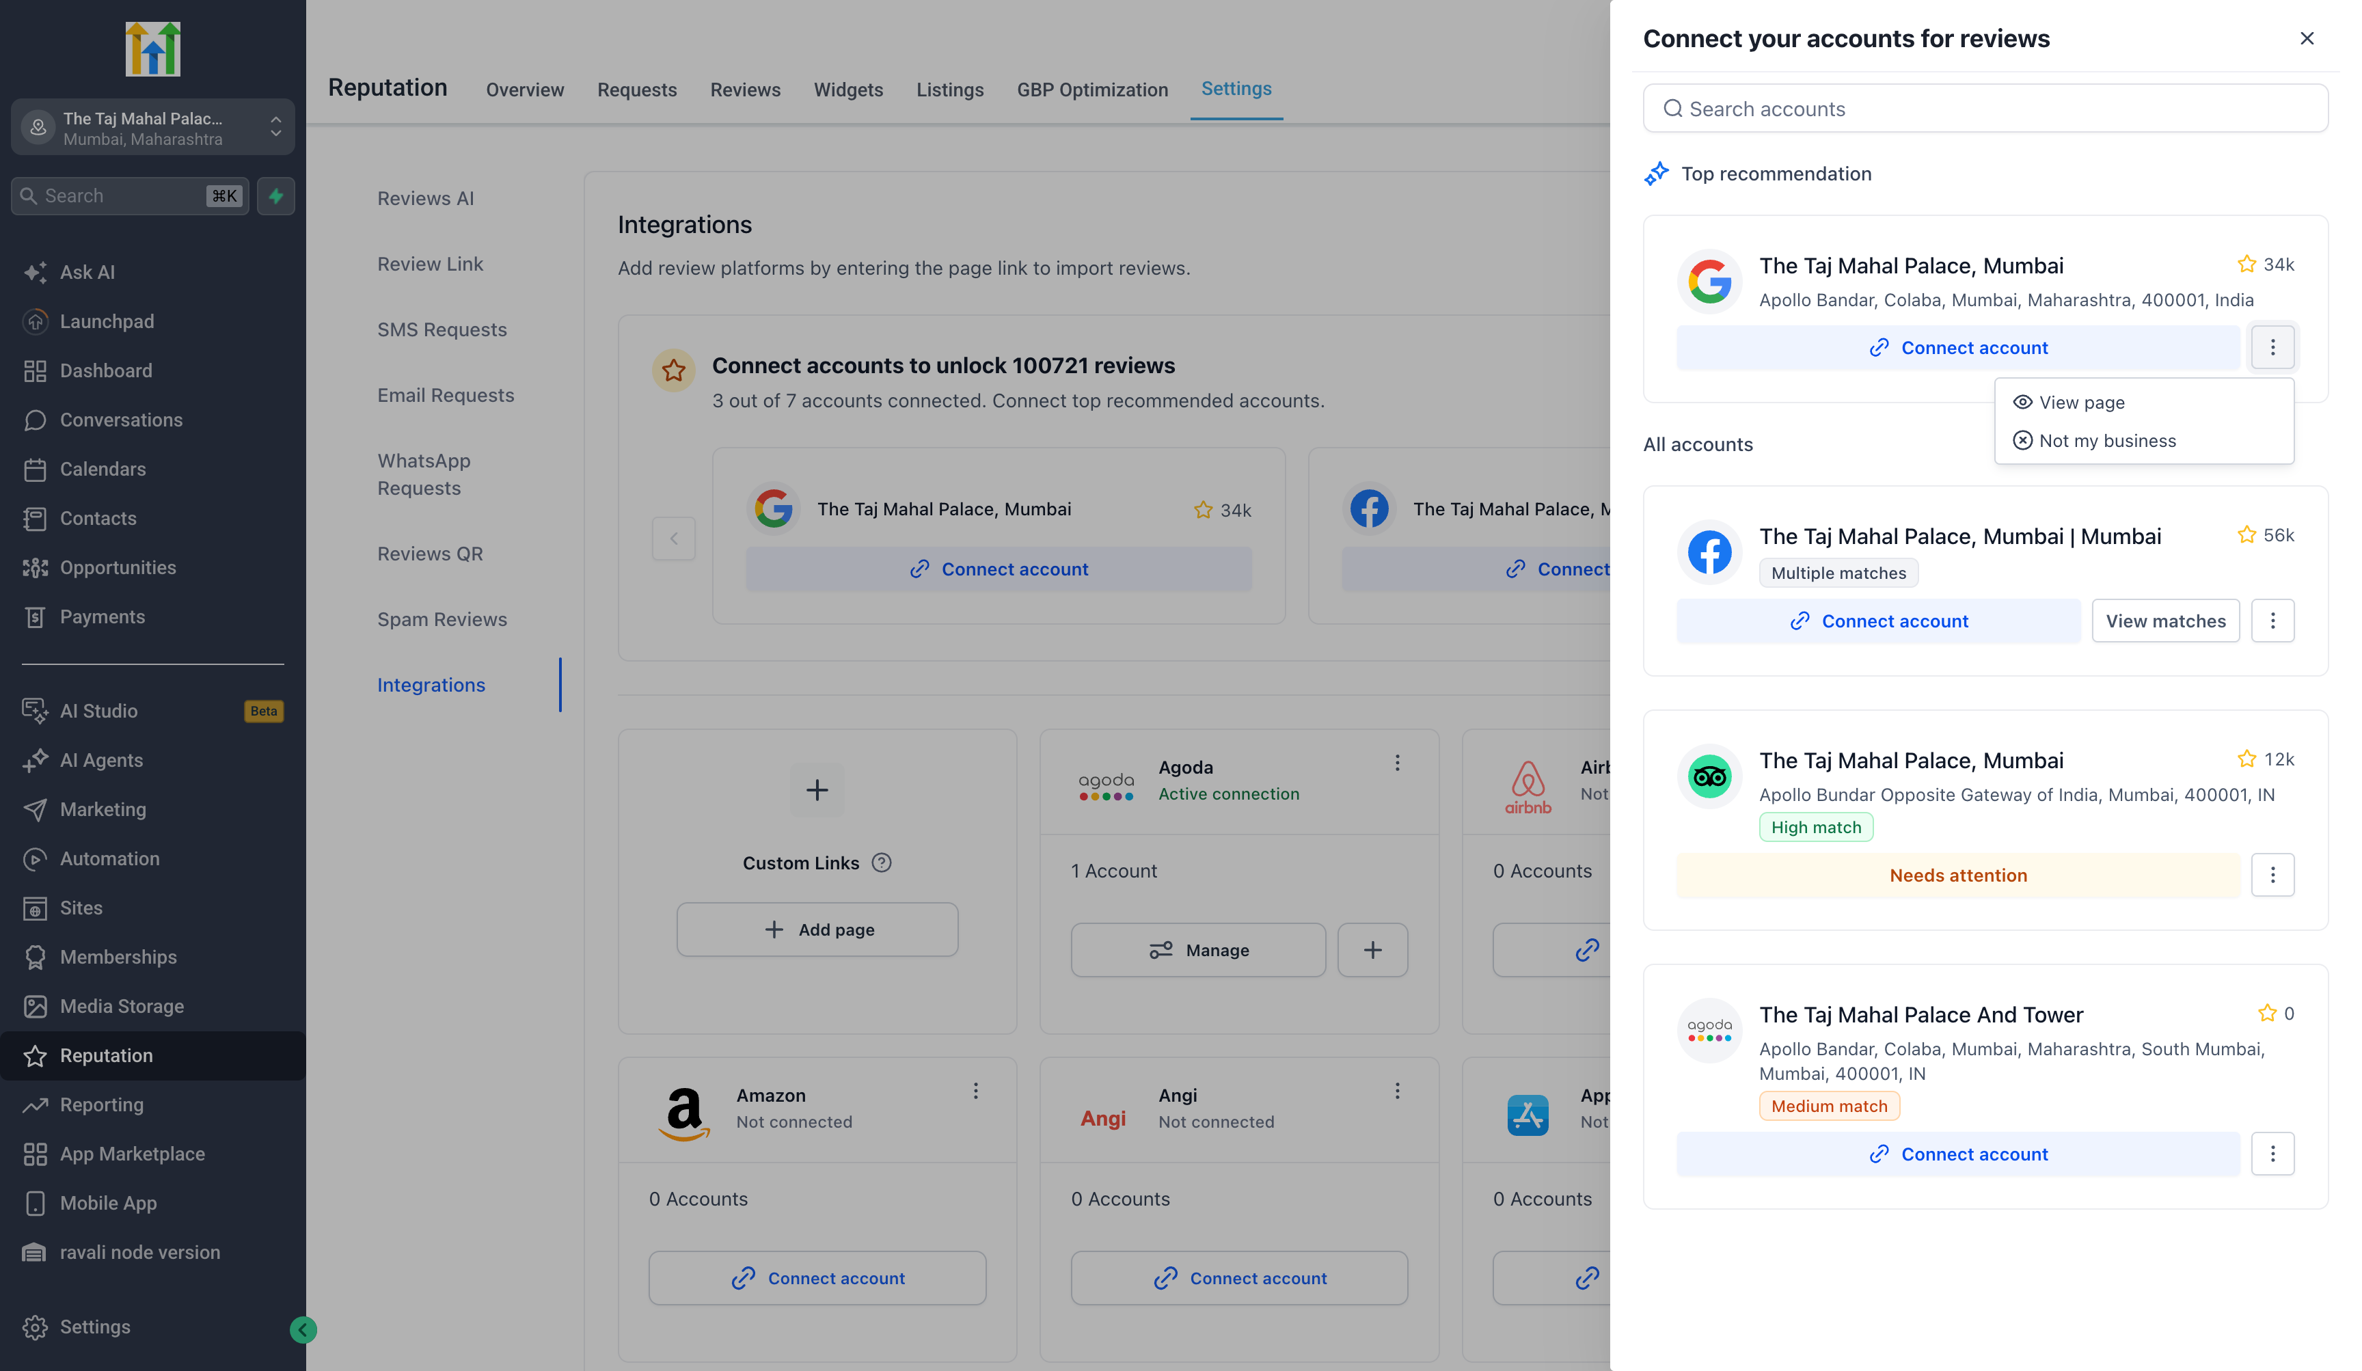
Task: Open Opportunities in the sidebar
Action: point(153,567)
